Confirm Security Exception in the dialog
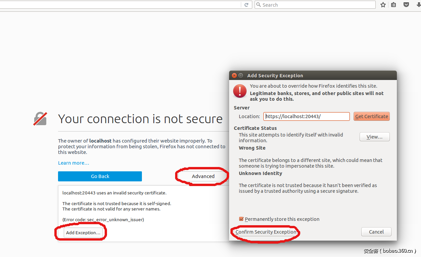 tap(266, 232)
